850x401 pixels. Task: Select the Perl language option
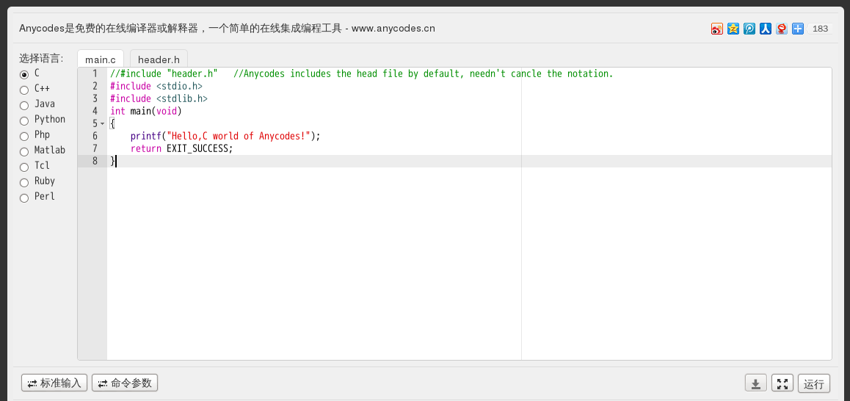23,198
